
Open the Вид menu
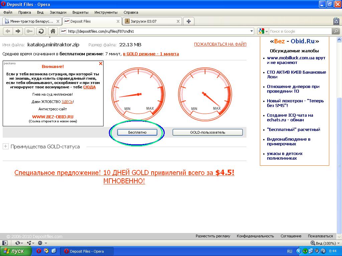pos(40,12)
